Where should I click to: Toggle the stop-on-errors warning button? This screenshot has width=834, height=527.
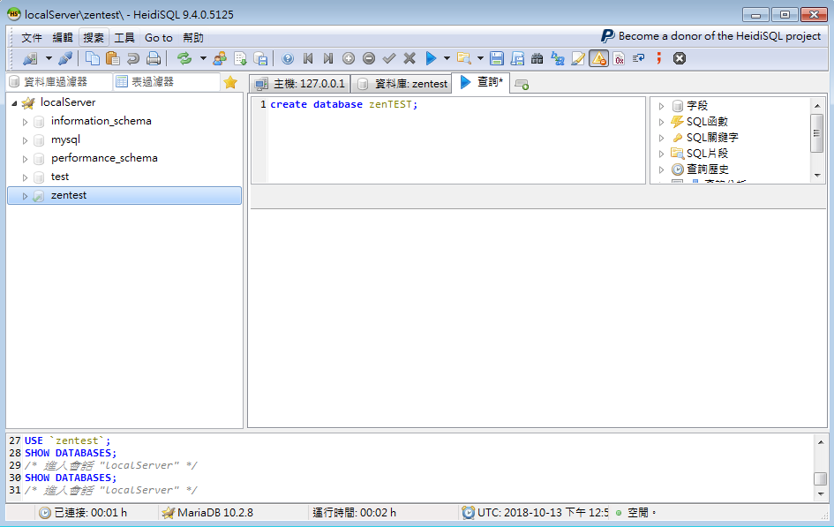[599, 58]
